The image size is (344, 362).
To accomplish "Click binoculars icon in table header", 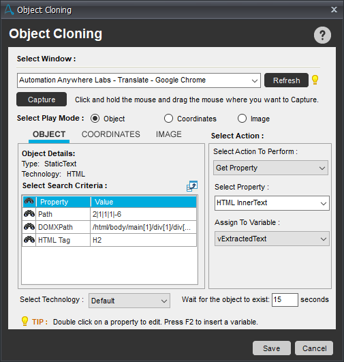I will 29,201.
